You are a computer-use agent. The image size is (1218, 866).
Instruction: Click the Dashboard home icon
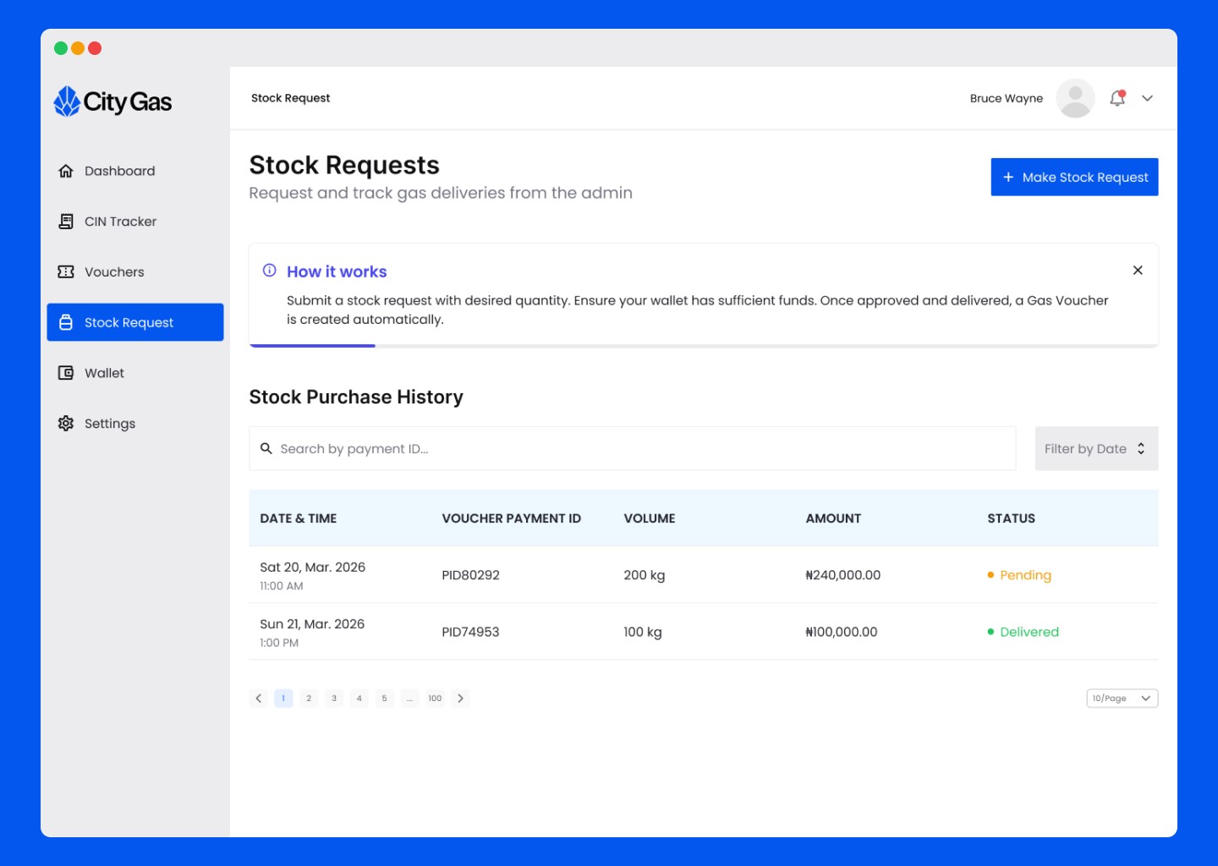66,171
